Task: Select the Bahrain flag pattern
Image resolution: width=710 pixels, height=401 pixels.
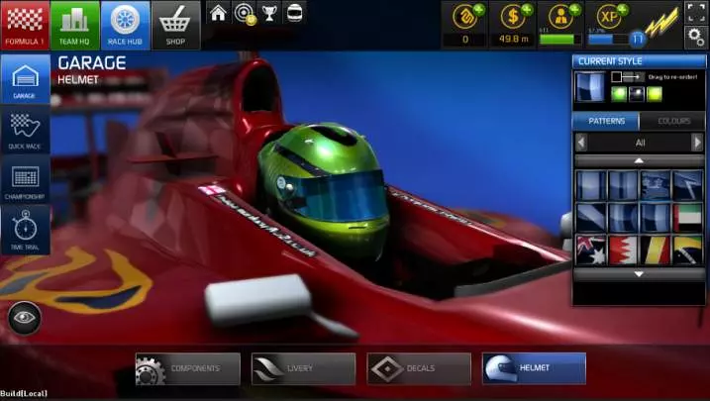Action: 623,250
